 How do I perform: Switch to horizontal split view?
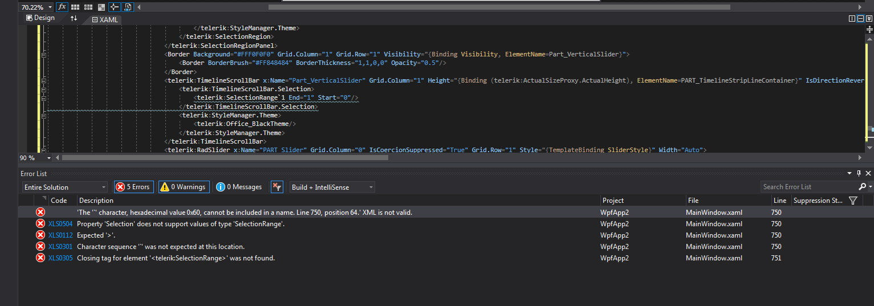coord(860,18)
